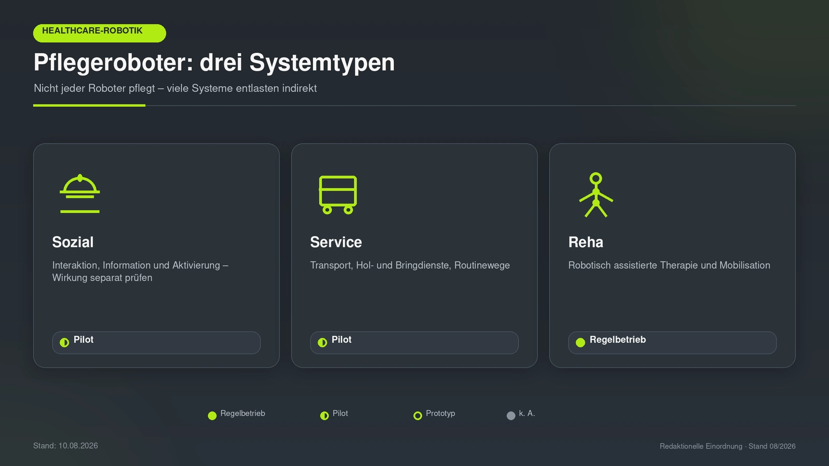Viewport: 829px width, 466px height.
Task: Click the Regelbetrieb status pill in Reha card
Action: pos(673,343)
